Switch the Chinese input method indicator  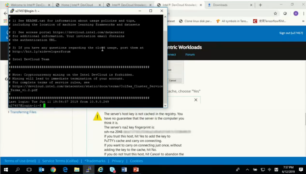270,170
